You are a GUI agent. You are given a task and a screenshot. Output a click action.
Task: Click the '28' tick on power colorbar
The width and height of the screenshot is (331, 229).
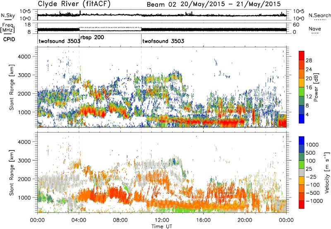(x=309, y=60)
